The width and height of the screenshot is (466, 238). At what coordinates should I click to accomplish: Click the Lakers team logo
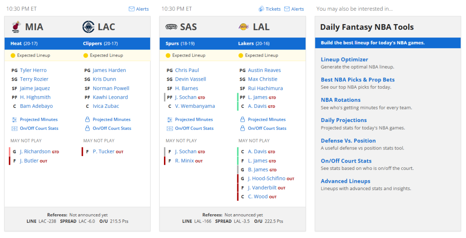[244, 27]
